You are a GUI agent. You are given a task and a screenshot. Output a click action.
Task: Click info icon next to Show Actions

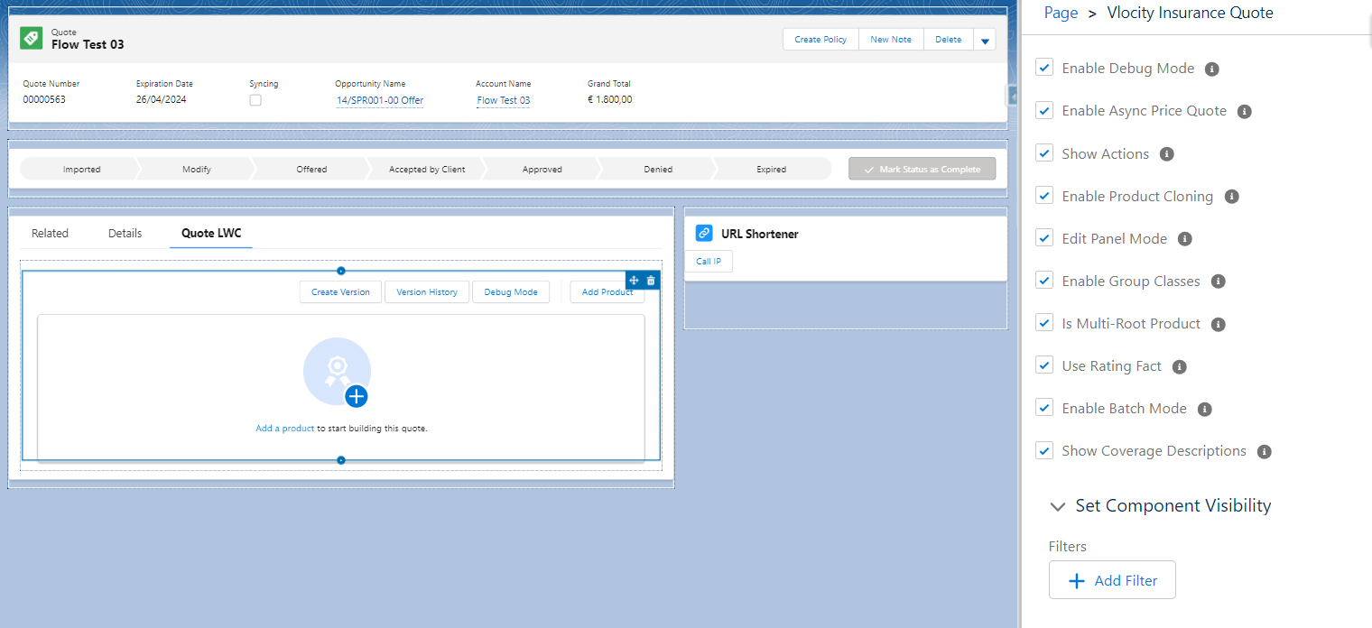click(x=1166, y=154)
